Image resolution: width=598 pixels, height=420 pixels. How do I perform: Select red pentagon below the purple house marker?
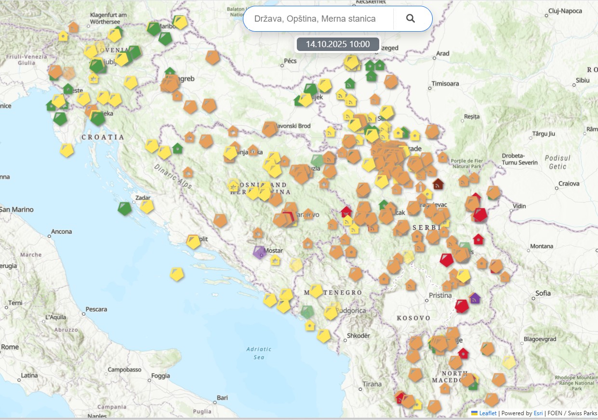click(462, 306)
